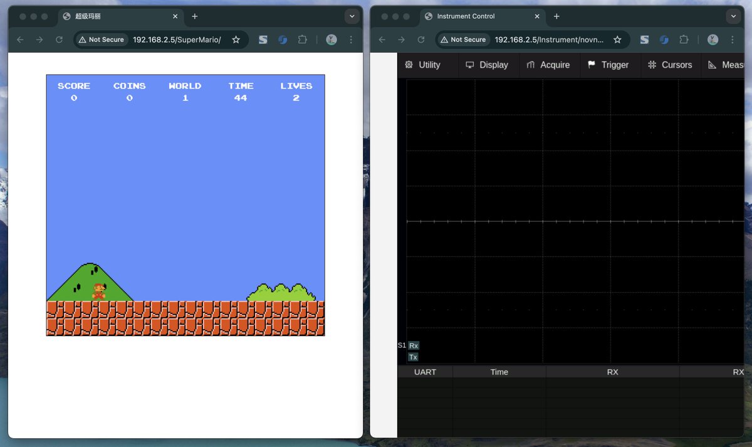Viewport: 752px width, 447px height.
Task: Click the SCORE label in the game
Action: (x=74, y=86)
